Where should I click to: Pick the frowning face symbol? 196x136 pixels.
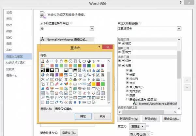point(70,61)
